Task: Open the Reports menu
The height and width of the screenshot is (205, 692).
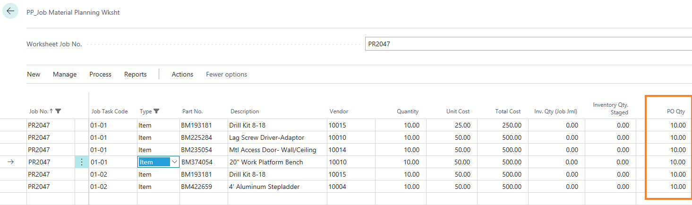Action: [136, 74]
